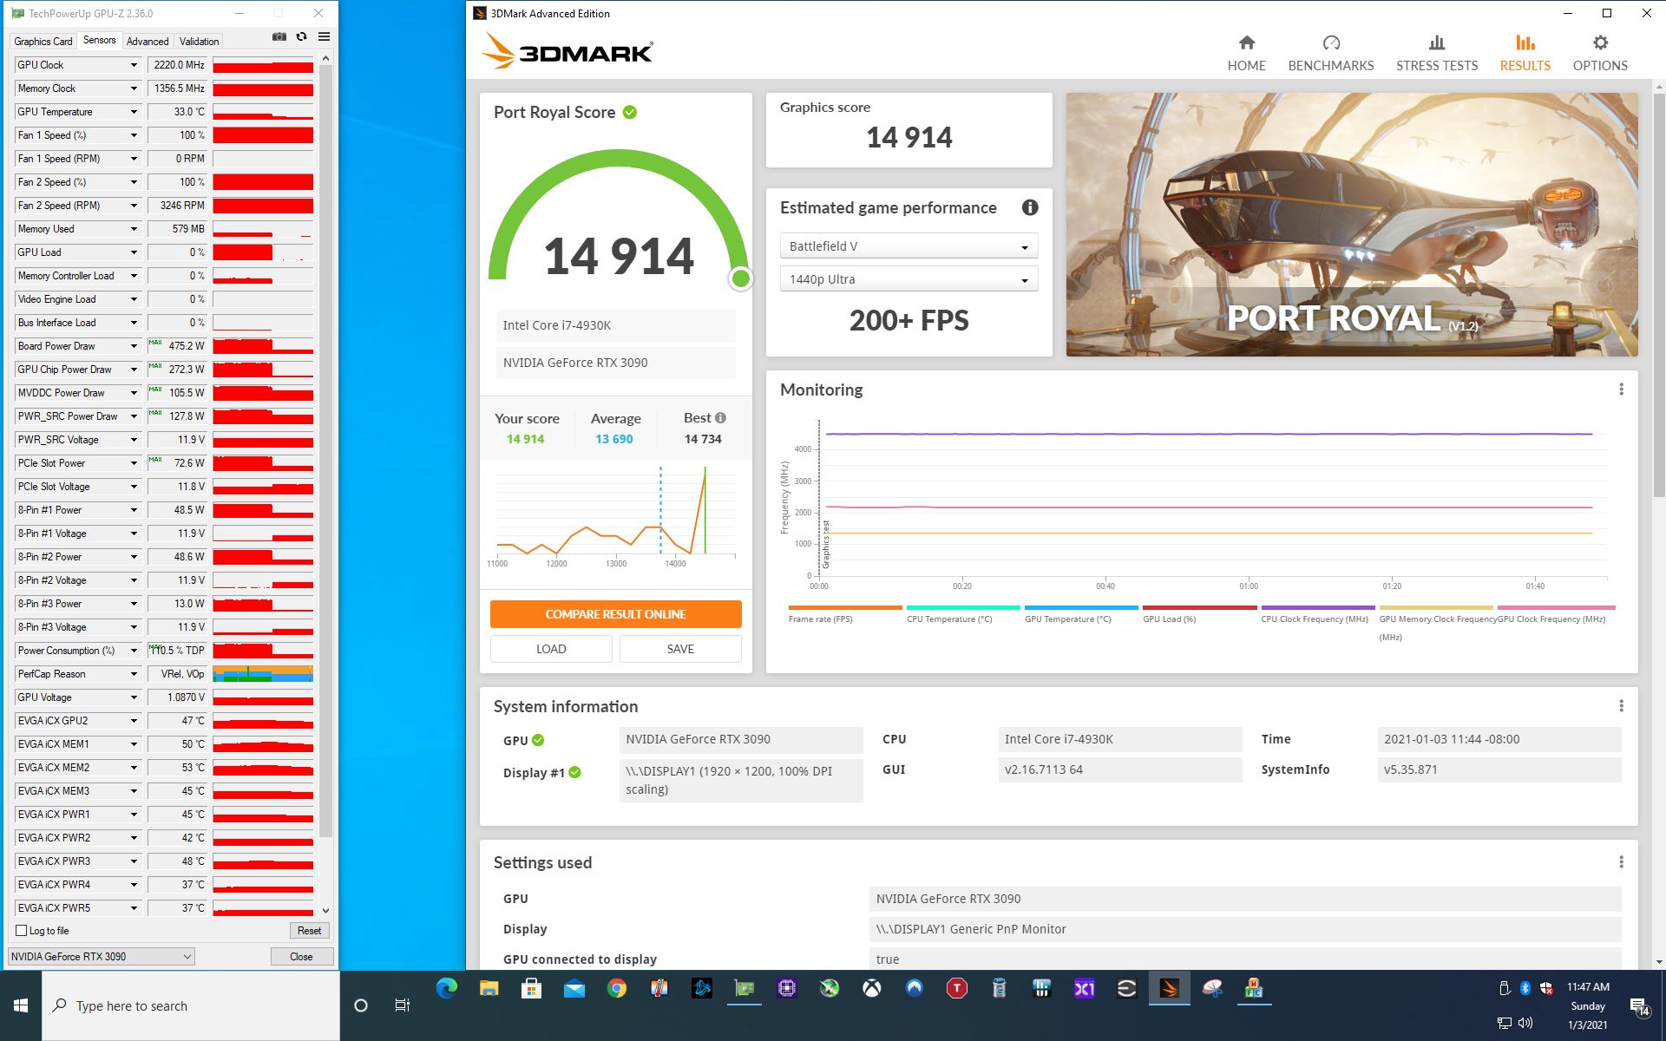Expand the 1440p Ultra resolution dropdown
The height and width of the screenshot is (1041, 1666).
(908, 279)
